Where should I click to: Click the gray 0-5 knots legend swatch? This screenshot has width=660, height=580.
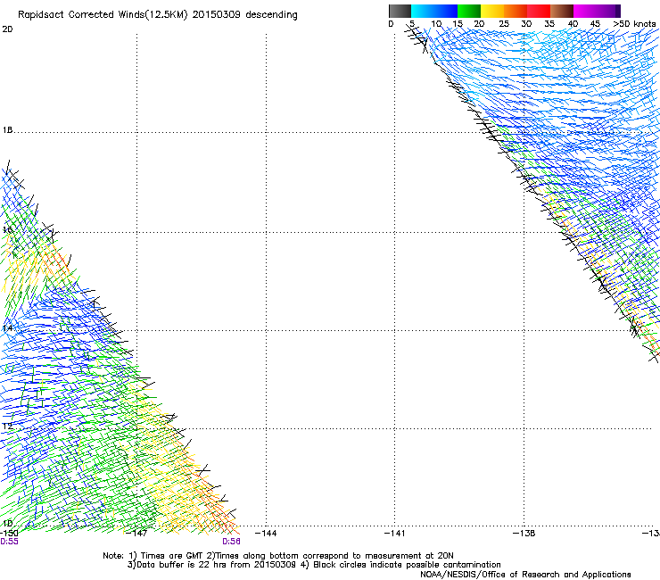pos(400,11)
